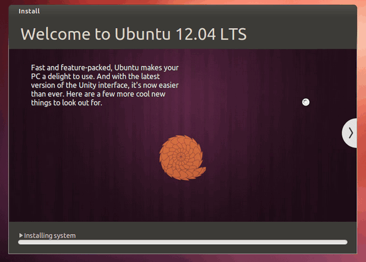
Task: Click the left end of the progress bar
Action: pyautogui.click(x=22, y=242)
